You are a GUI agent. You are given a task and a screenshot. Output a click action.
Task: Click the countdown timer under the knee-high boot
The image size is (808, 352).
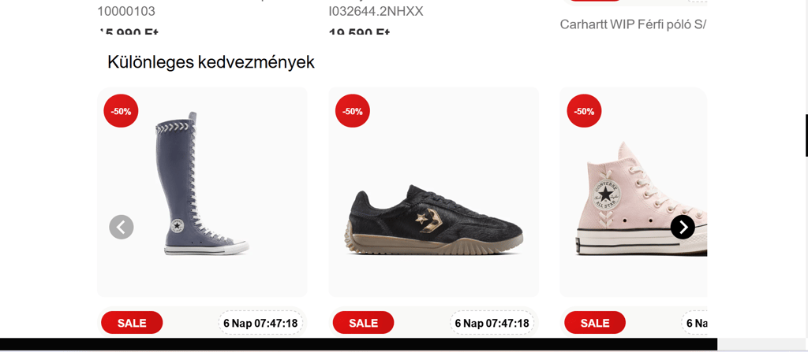pyautogui.click(x=260, y=323)
